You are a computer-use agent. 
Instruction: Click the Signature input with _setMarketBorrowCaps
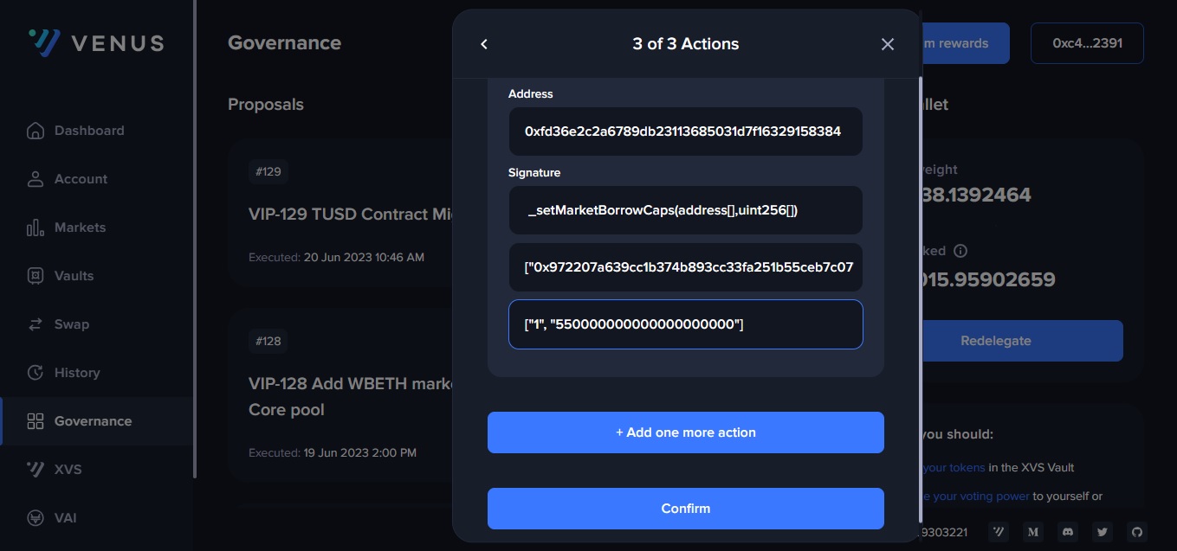click(x=685, y=210)
